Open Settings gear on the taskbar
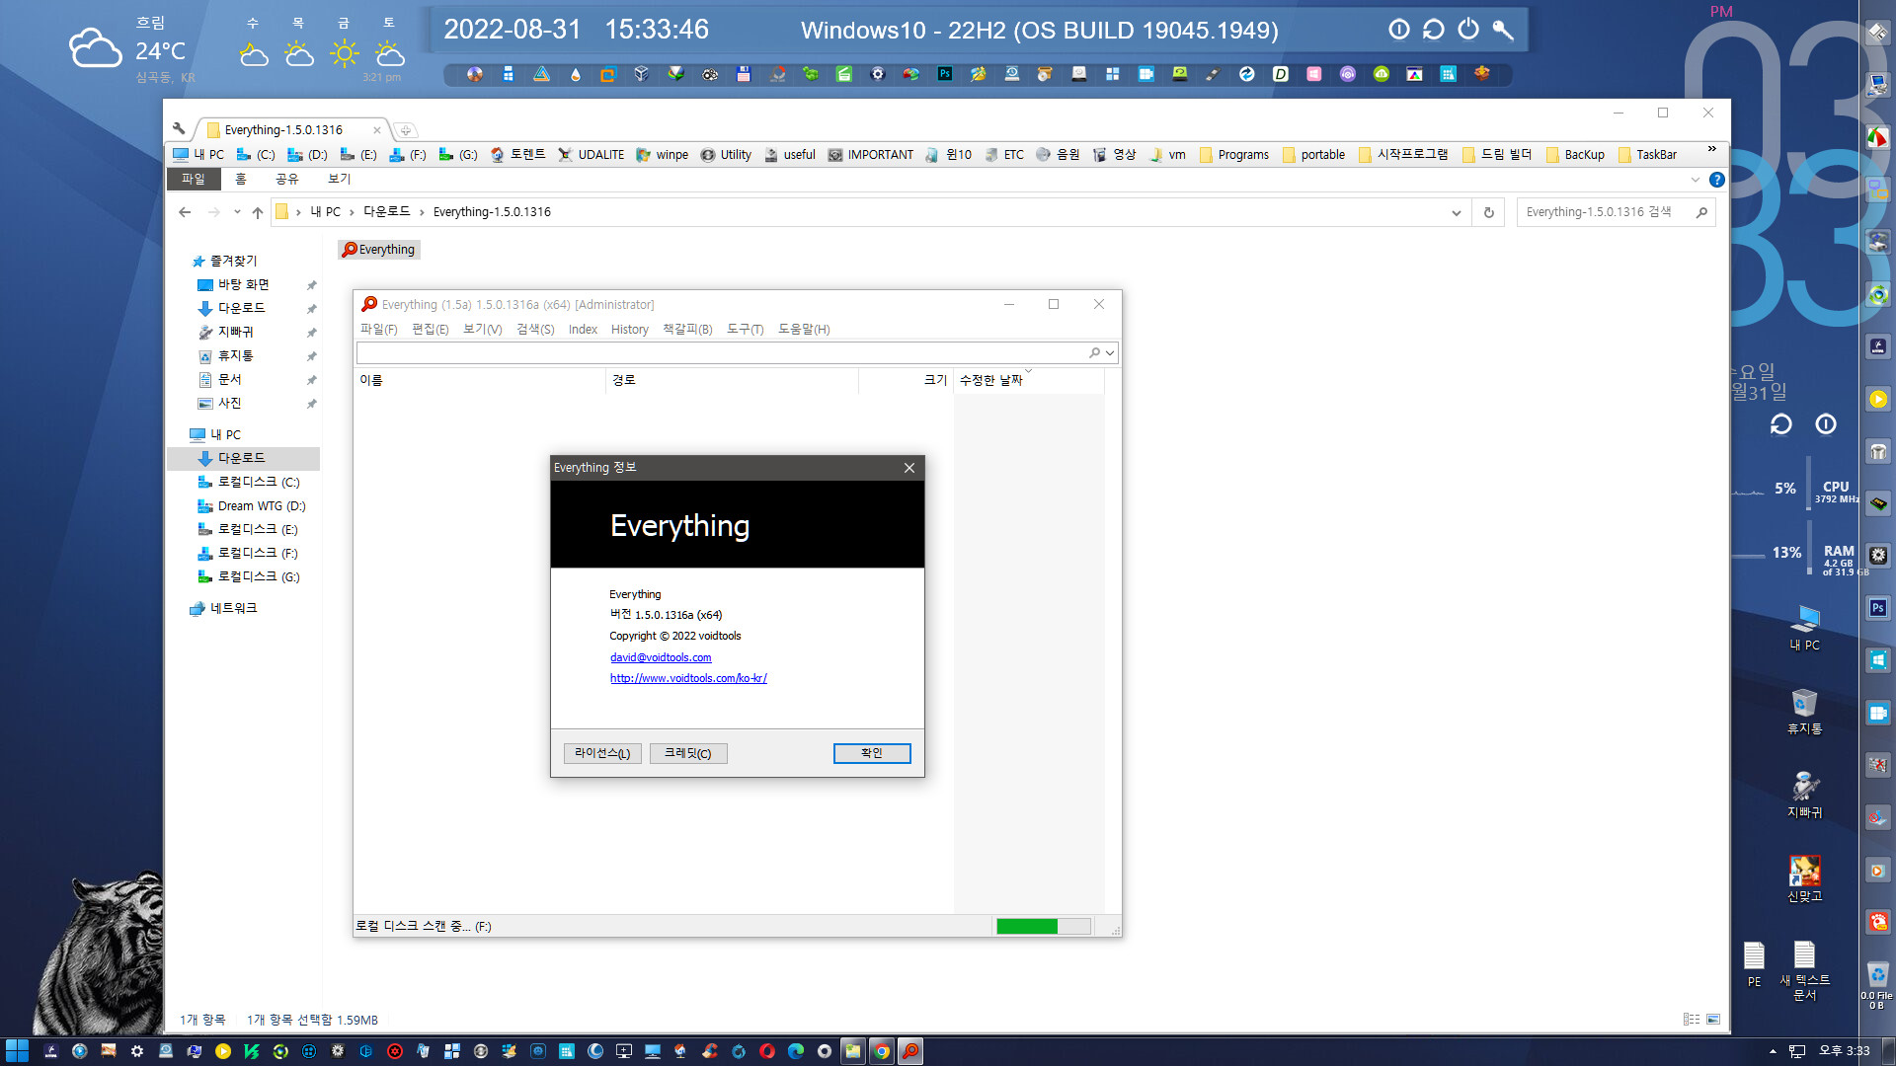 [137, 1051]
